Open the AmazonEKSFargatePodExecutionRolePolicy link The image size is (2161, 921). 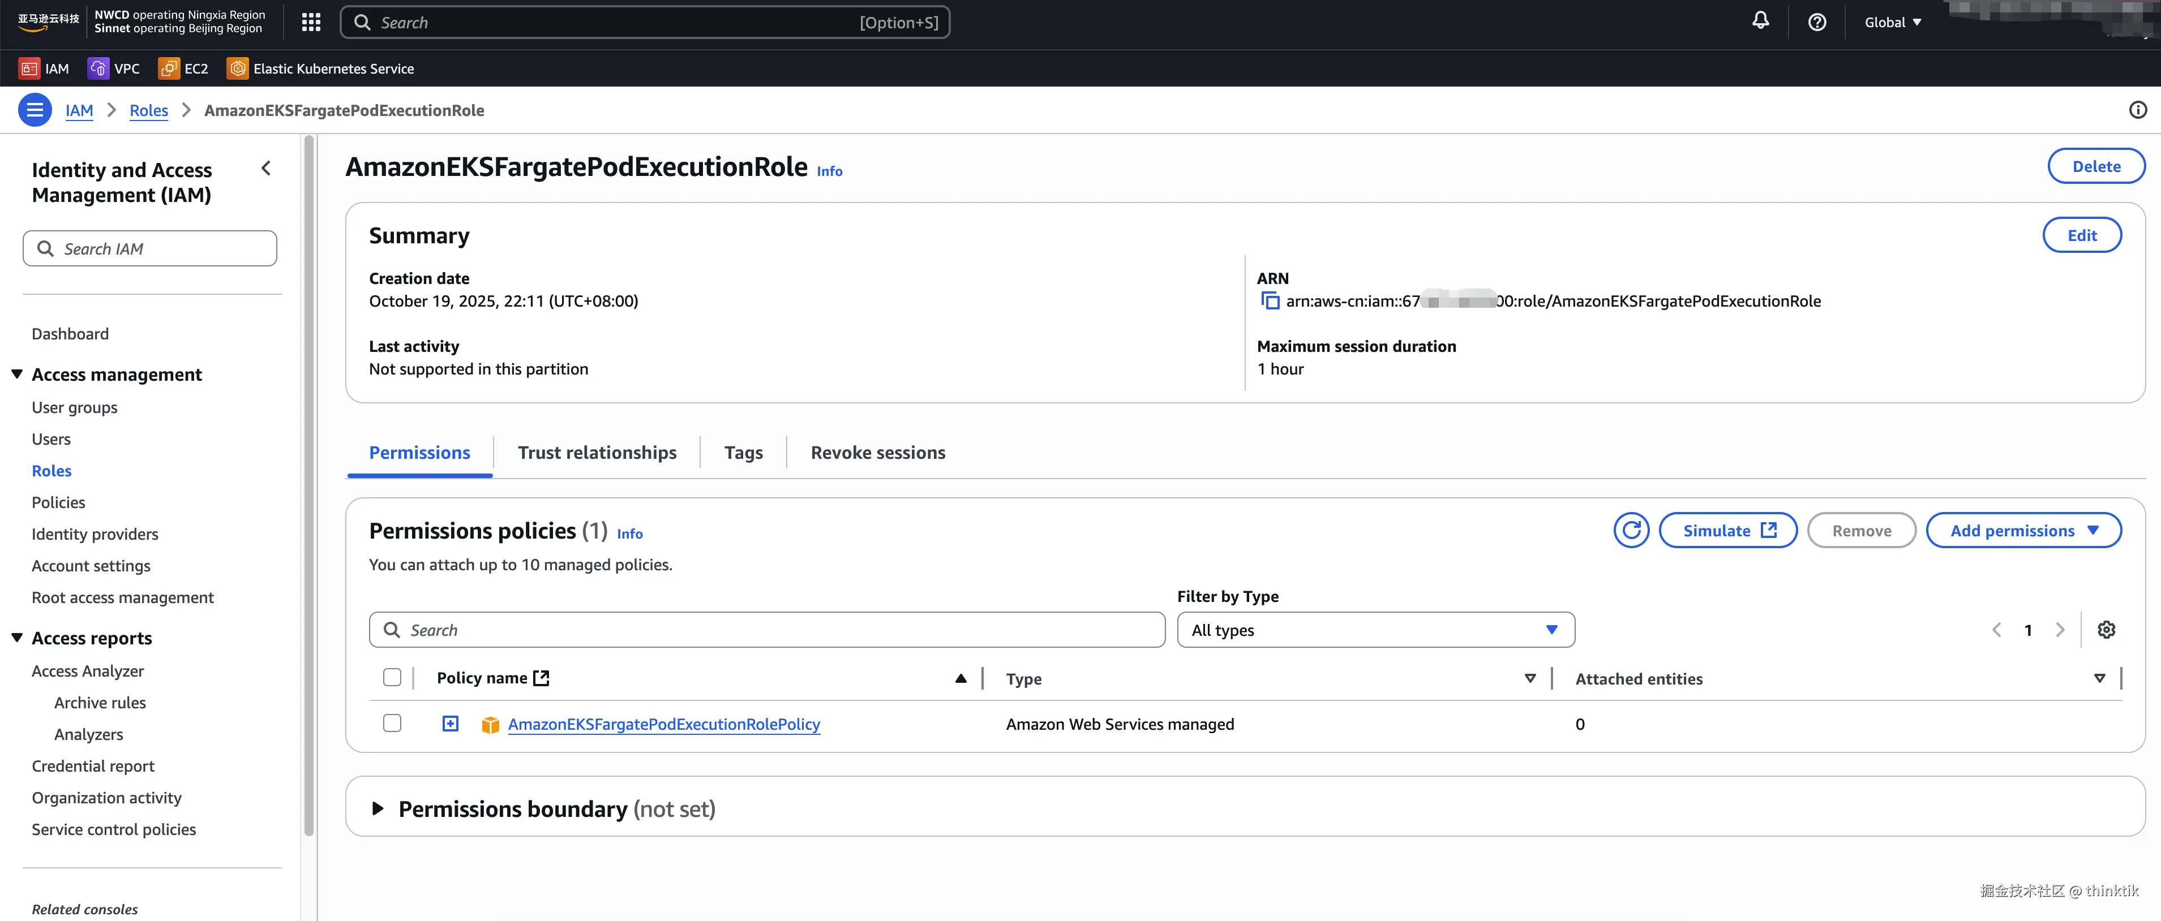[x=663, y=724]
